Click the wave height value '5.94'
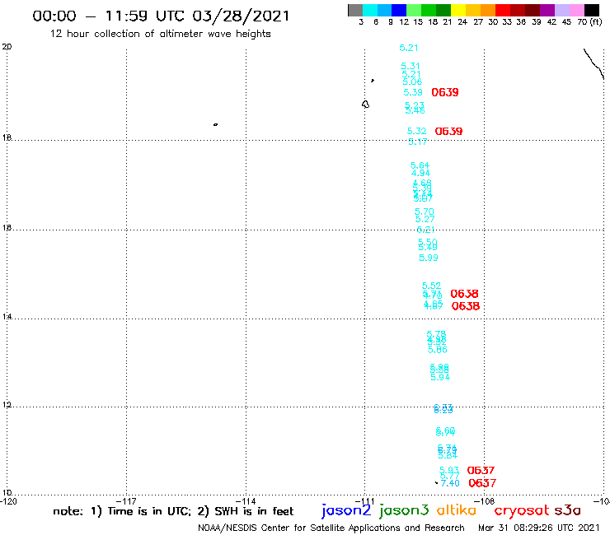Screen dimensions: 610x535 (x=440, y=377)
